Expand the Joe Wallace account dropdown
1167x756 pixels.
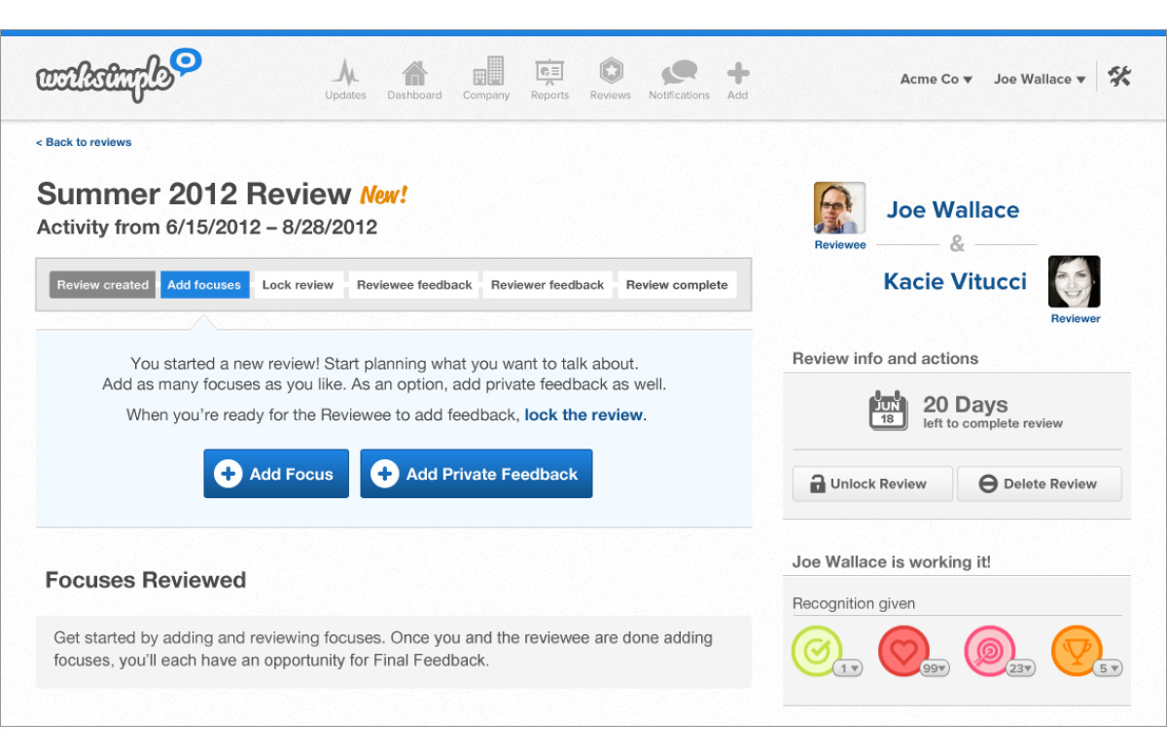[x=1039, y=80]
